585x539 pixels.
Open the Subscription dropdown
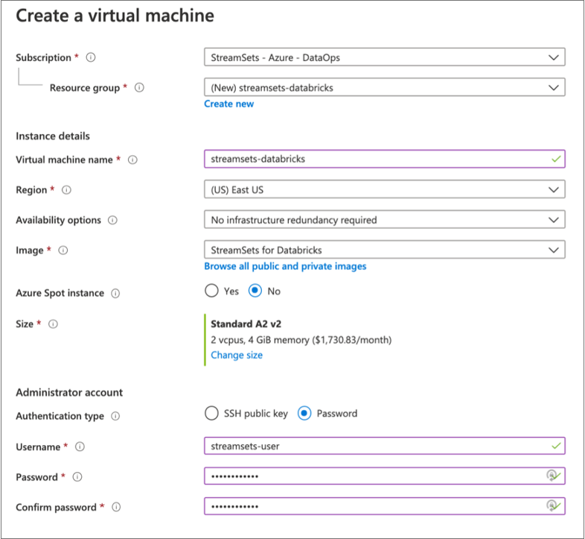pyautogui.click(x=384, y=57)
